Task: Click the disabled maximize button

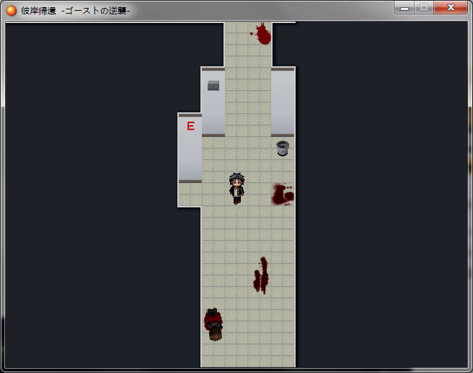Action: (424, 8)
